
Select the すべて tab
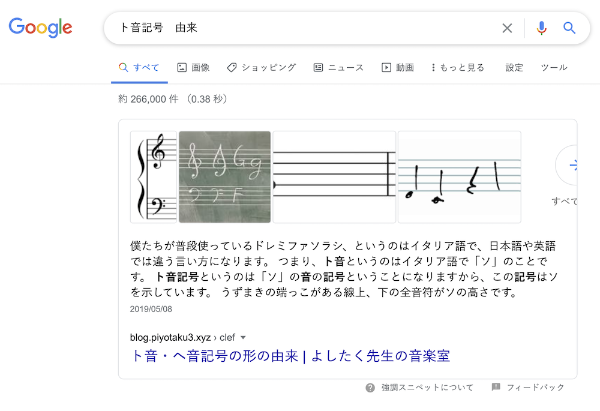139,68
